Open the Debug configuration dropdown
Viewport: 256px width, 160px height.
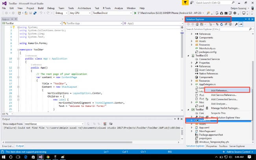coord(60,13)
